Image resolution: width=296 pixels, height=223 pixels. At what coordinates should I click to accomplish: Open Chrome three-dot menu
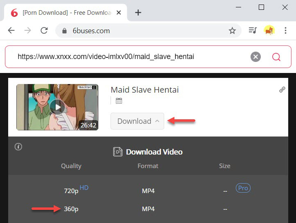(285, 30)
